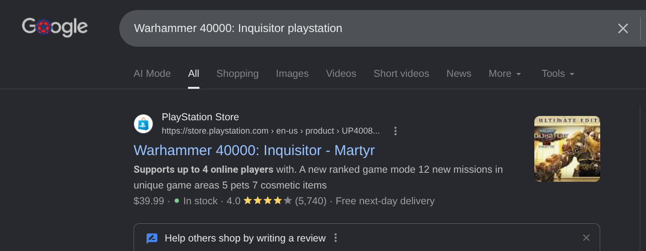Switch to the AI Mode tab
The height and width of the screenshot is (251, 646).
pyautogui.click(x=152, y=73)
